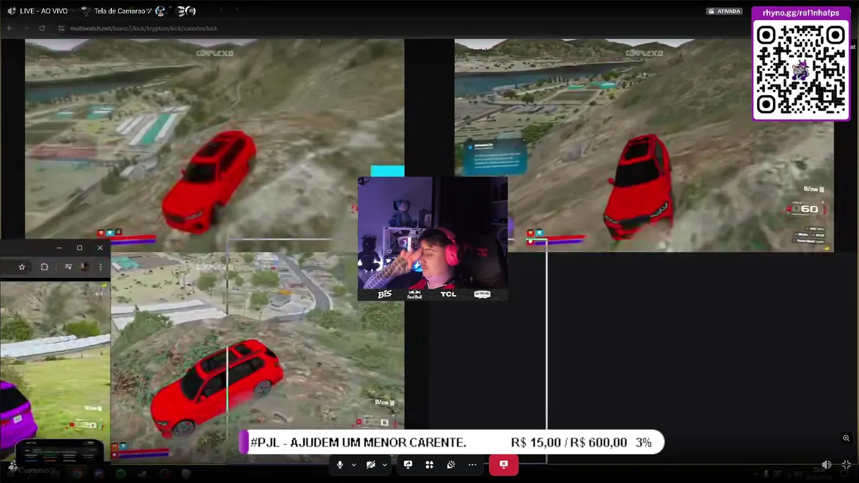Click the speaker volume icon
This screenshot has height=483, width=859.
tap(827, 464)
